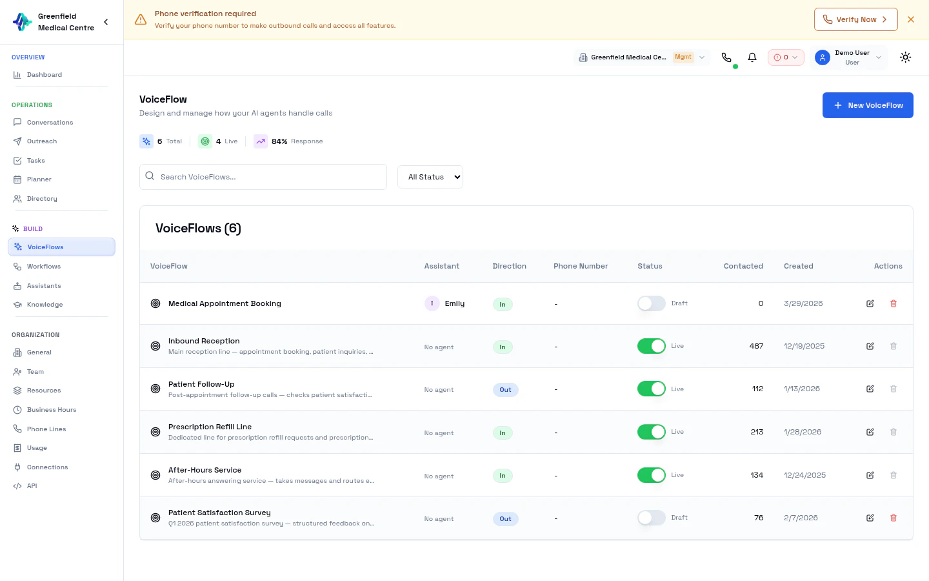929x581 pixels.
Task: Open Usage in sidebar
Action: click(61, 448)
